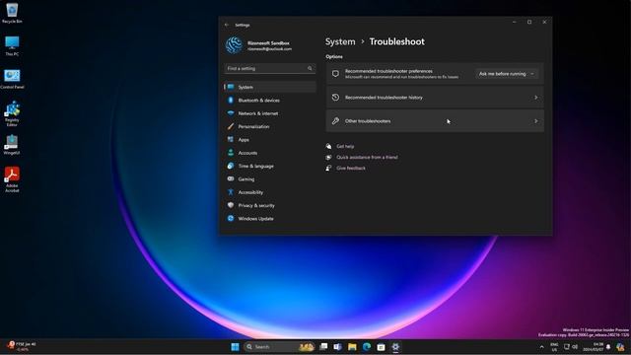The image size is (631, 355).
Task: Click the Accessibility figure icon
Action: (x=231, y=192)
